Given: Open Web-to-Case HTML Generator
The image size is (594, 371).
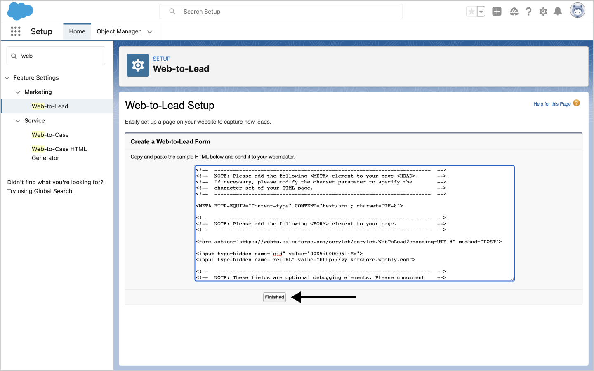Looking at the screenshot, I should (x=59, y=153).
